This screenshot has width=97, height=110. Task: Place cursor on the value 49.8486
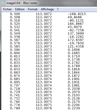point(75,17)
